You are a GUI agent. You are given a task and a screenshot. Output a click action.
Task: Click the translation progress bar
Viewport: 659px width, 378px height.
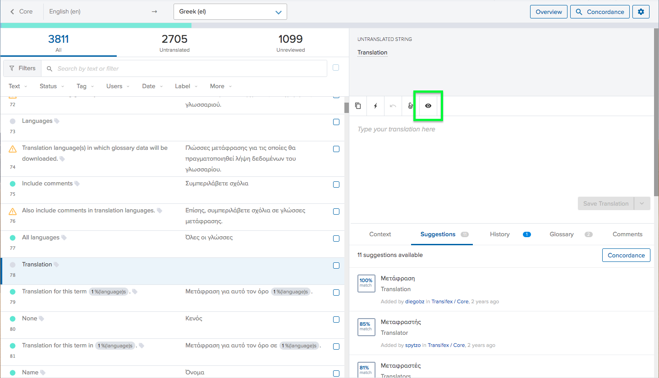(x=329, y=26)
